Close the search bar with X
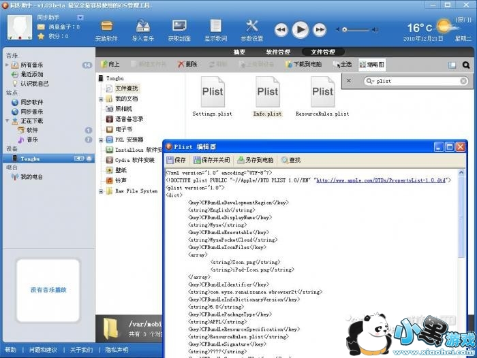This screenshot has width=477, height=358. (x=349, y=81)
